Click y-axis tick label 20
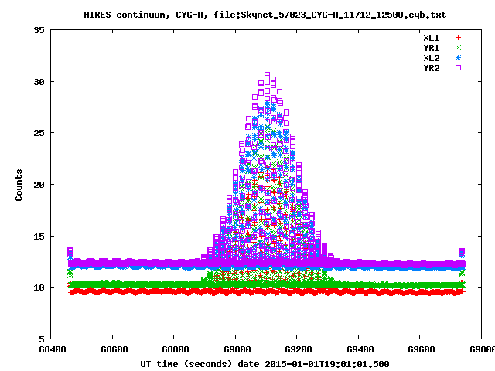 click(x=39, y=185)
